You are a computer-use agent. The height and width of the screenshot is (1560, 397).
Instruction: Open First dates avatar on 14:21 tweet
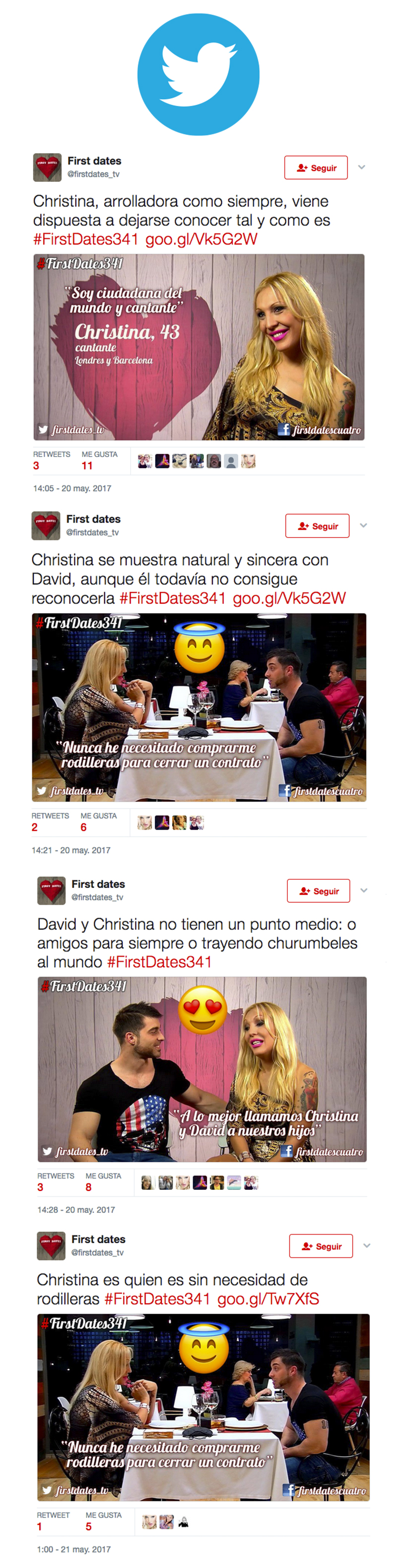coord(46,526)
